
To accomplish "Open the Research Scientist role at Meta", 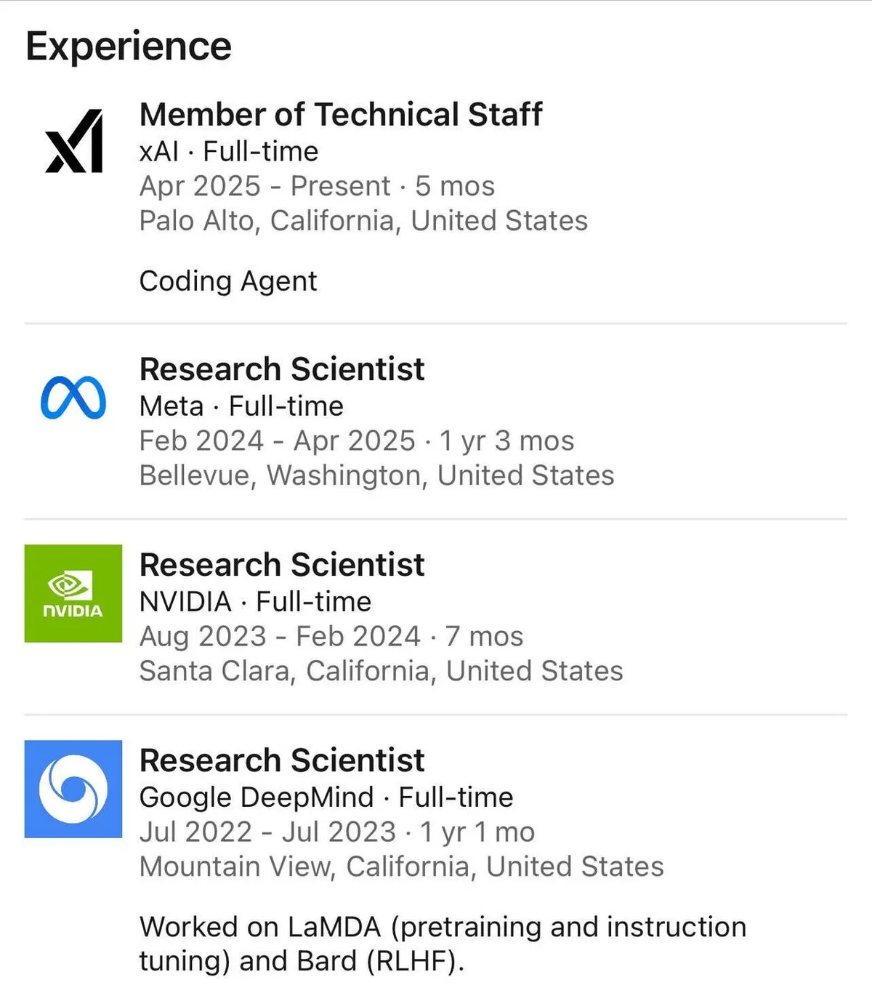I will [x=282, y=369].
